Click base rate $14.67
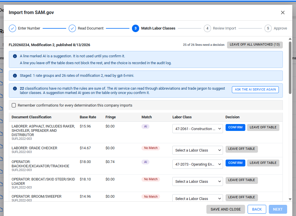Viewport: 296px width, 216px height. [x=85, y=148]
